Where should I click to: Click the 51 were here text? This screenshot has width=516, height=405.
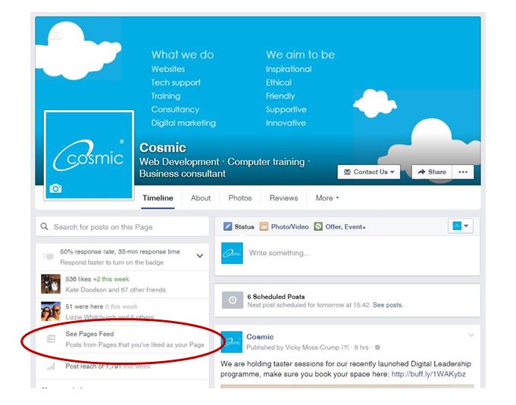point(84,307)
